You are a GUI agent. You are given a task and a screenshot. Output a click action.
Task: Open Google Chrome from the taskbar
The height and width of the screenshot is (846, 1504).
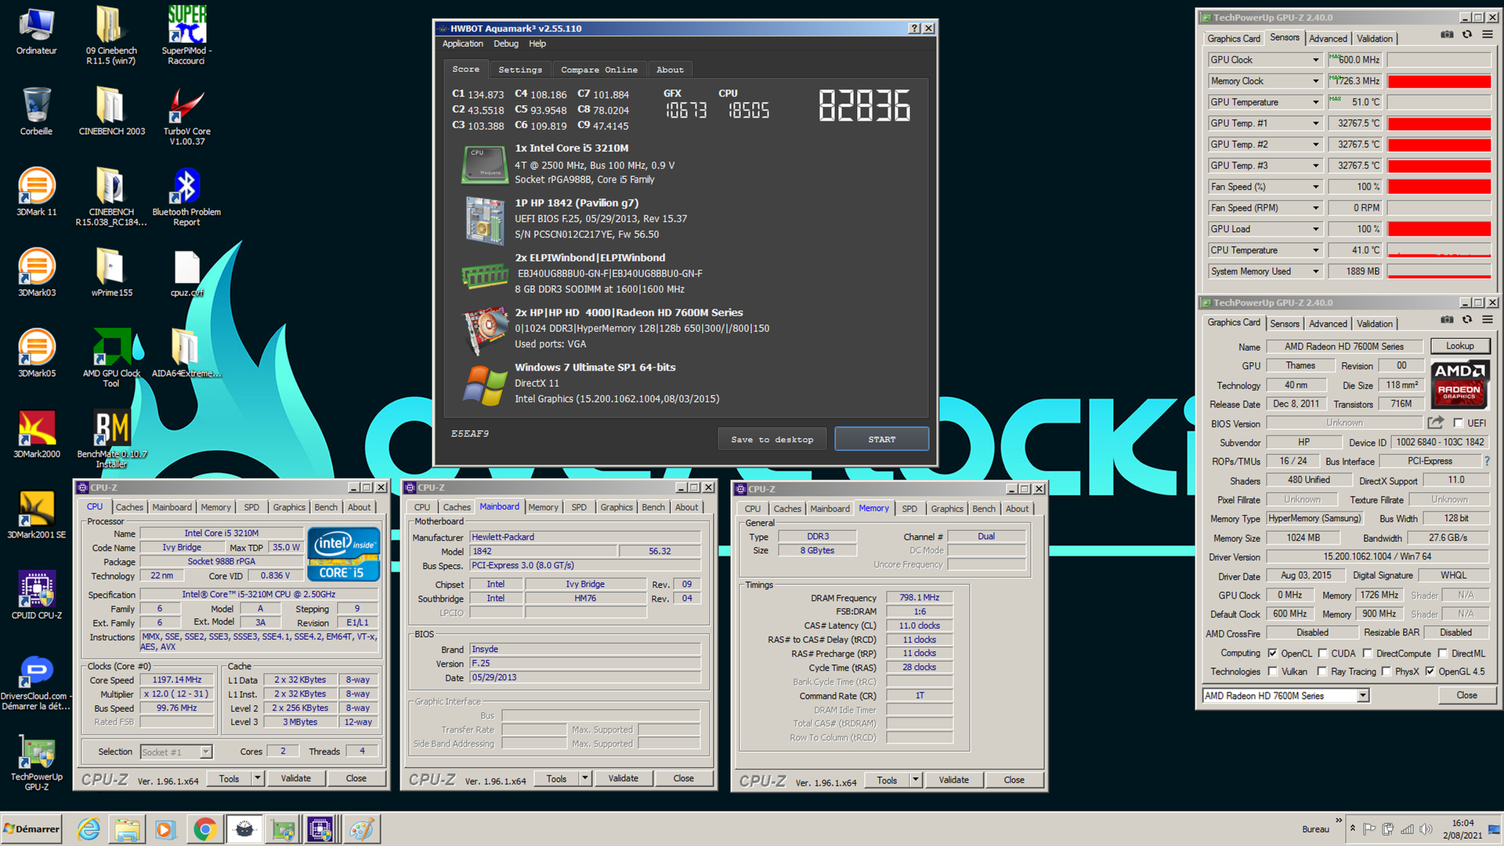[x=205, y=829]
